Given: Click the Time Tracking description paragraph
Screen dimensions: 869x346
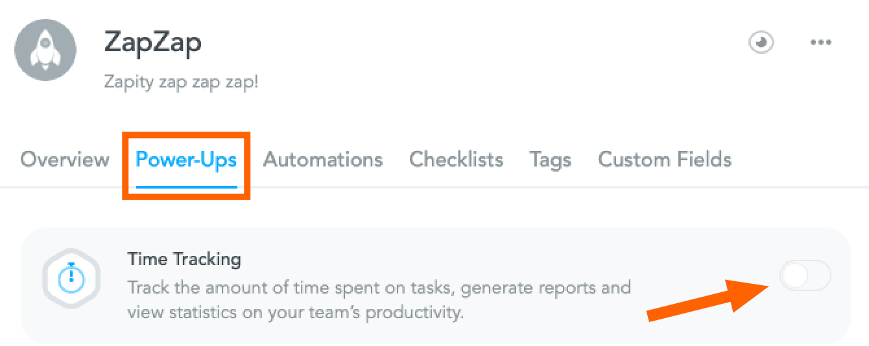Looking at the screenshot, I should click(379, 300).
